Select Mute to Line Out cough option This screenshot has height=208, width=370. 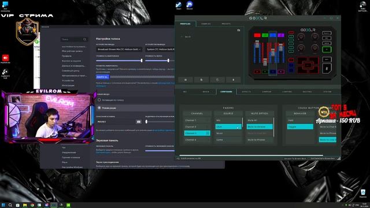tap(328, 140)
